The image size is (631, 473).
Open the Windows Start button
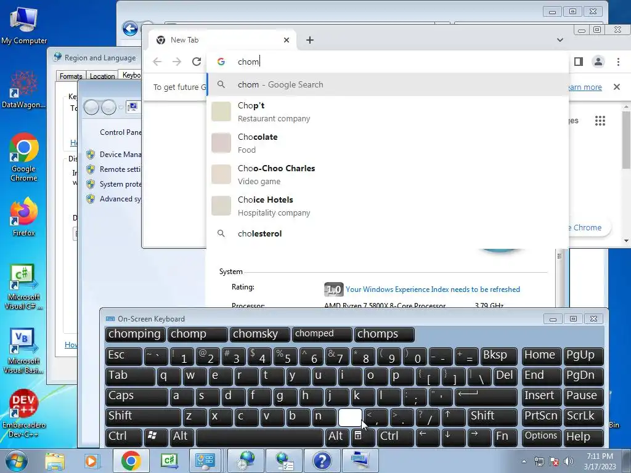point(17,461)
